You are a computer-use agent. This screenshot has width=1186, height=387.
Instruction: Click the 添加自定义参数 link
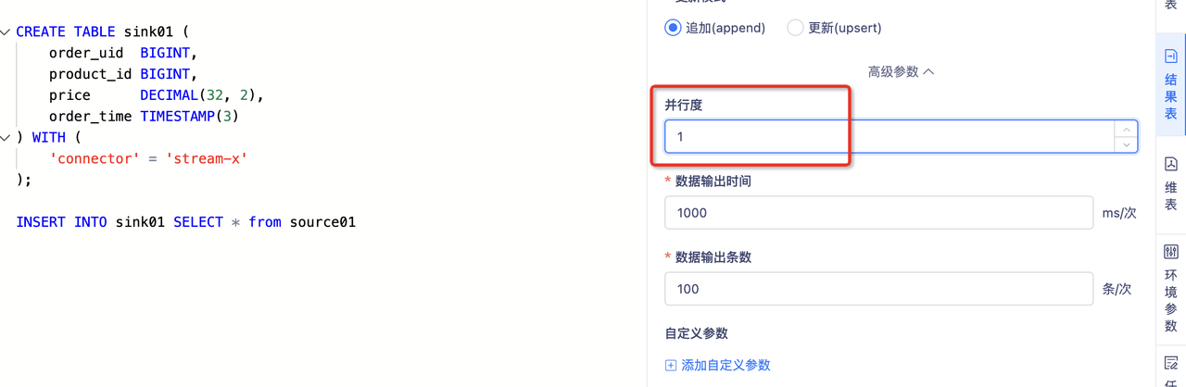pyautogui.click(x=725, y=366)
